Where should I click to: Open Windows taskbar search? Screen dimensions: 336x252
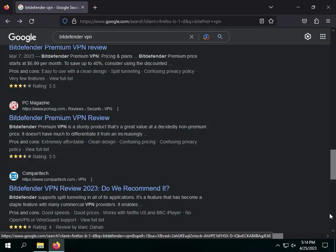click(24, 245)
